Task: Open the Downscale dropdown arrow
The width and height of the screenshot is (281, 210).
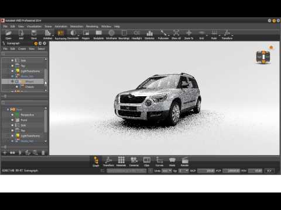Action: tap(78, 36)
